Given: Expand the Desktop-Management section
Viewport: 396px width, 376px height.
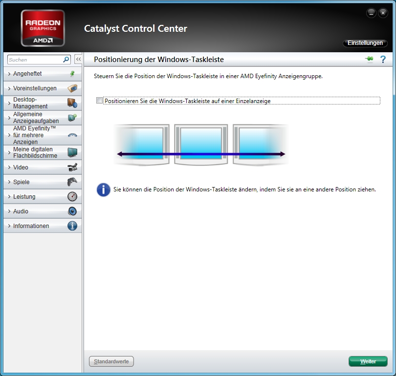Looking at the screenshot, I should pyautogui.click(x=43, y=103).
